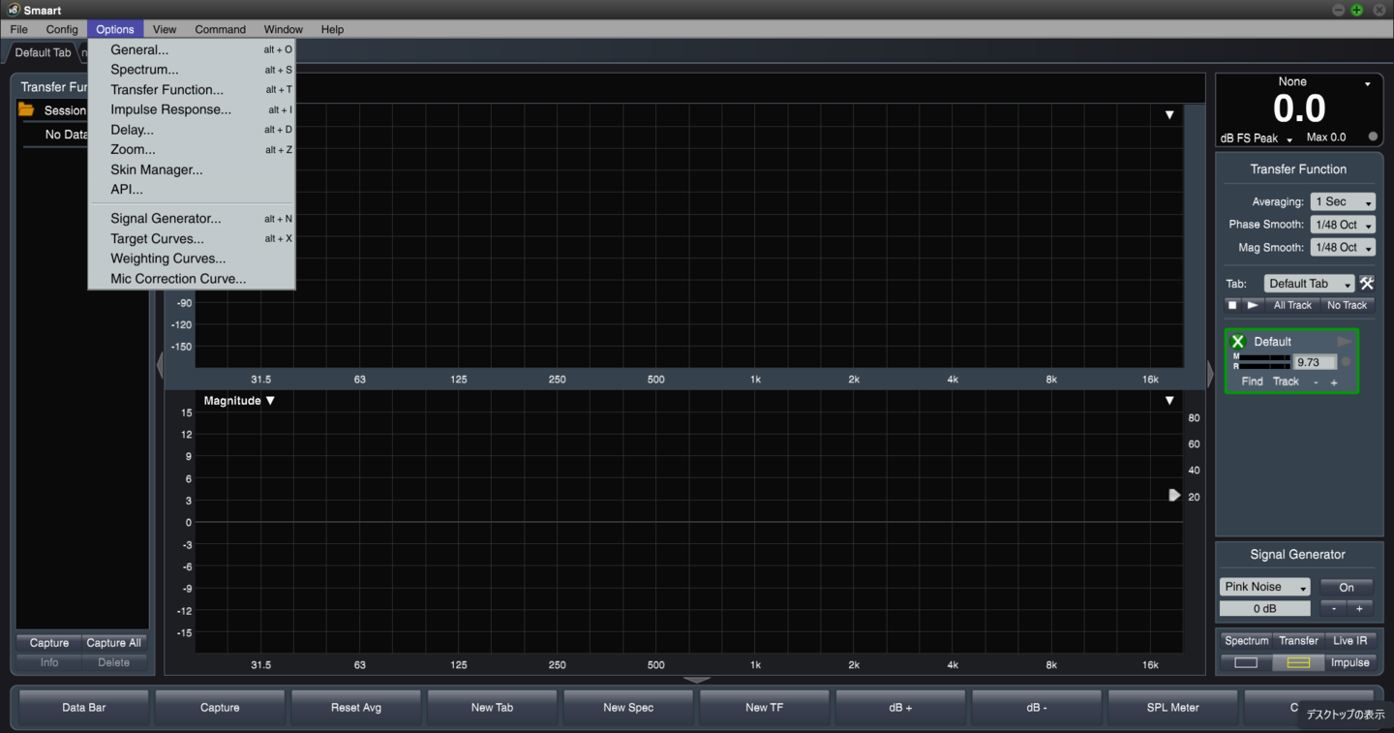Screen dimensions: 1394x733
Task: Enable All Track for measurements
Action: [x=1292, y=305]
